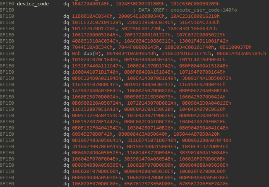Select value 105044A070D0A20h
This screenshot has width=269, height=187.
click(197, 134)
